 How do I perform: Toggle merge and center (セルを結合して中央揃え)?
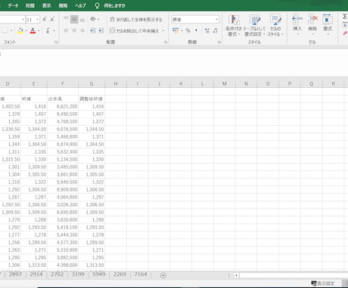point(135,31)
